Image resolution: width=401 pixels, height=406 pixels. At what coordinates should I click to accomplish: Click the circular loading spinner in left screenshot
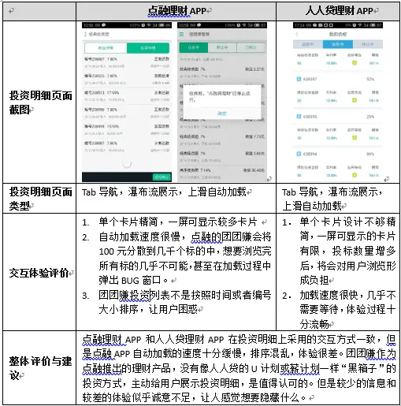coord(127,164)
